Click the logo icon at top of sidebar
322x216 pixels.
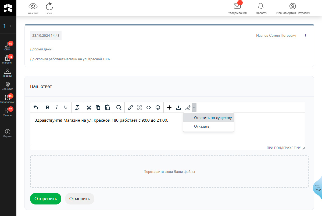tap(8, 8)
